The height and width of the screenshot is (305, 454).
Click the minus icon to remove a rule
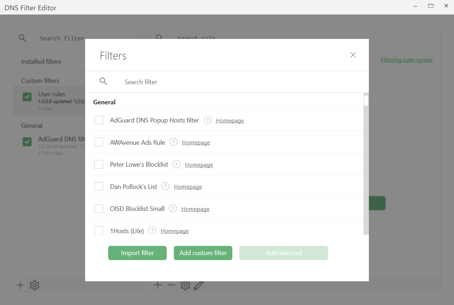[171, 285]
